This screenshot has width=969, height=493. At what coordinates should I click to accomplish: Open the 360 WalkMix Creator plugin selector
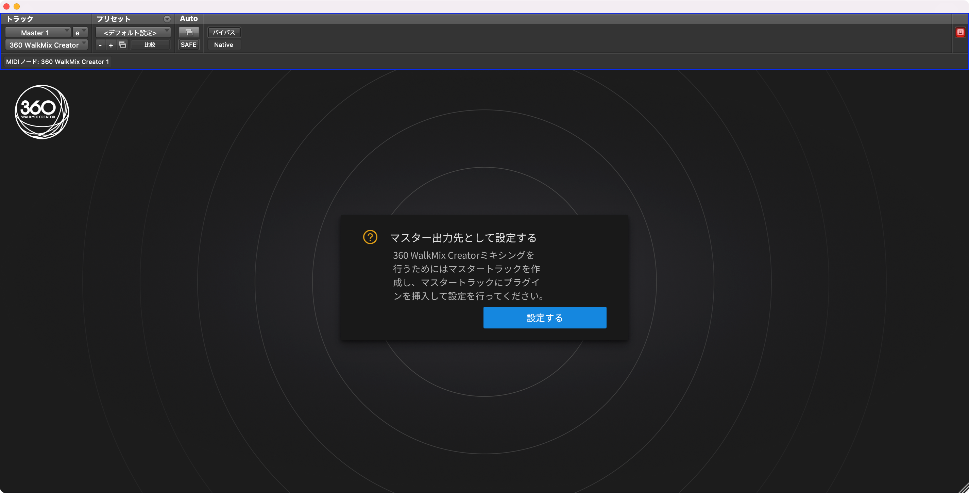click(x=46, y=45)
